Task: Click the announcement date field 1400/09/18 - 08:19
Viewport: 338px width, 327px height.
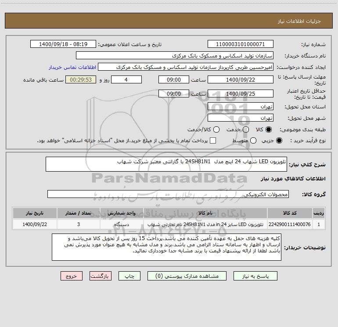Action: pos(63,44)
